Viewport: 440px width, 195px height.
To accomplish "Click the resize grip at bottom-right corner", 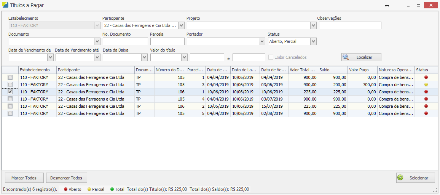I will tap(435, 190).
